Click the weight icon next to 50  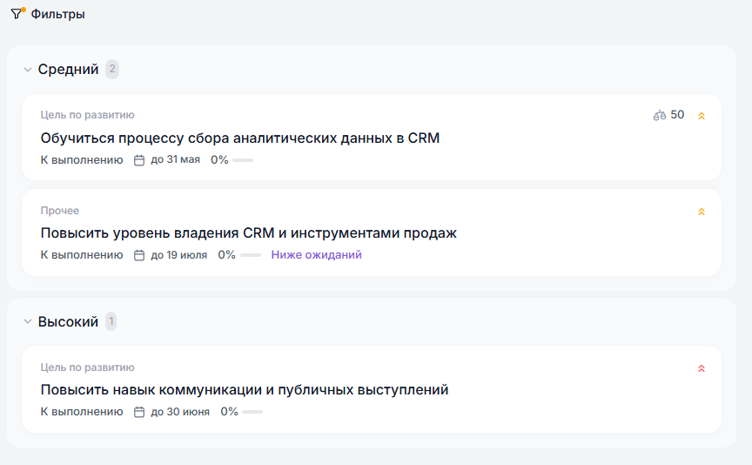[660, 115]
